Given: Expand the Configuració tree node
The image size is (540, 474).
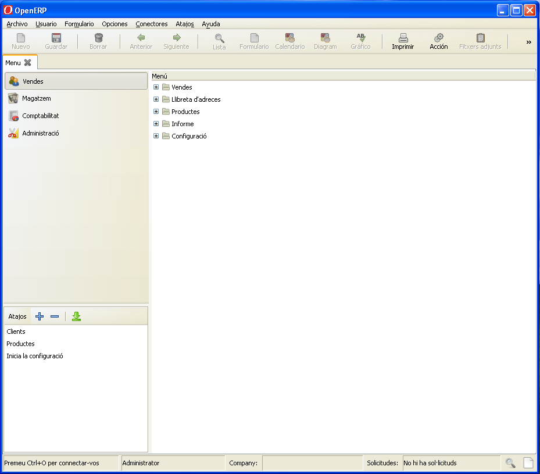Looking at the screenshot, I should [x=156, y=136].
